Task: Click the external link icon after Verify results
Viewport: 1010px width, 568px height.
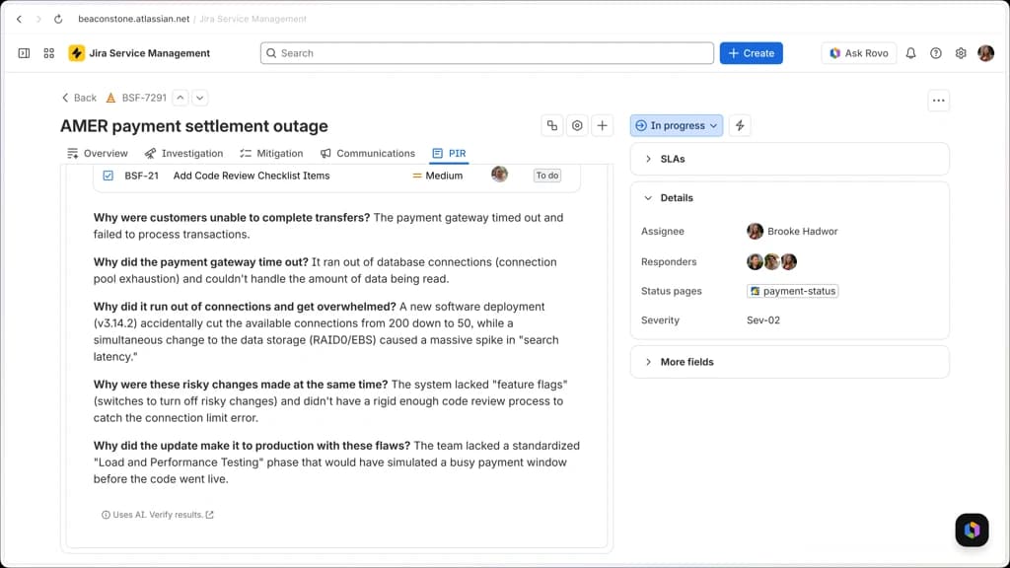Action: click(x=209, y=515)
